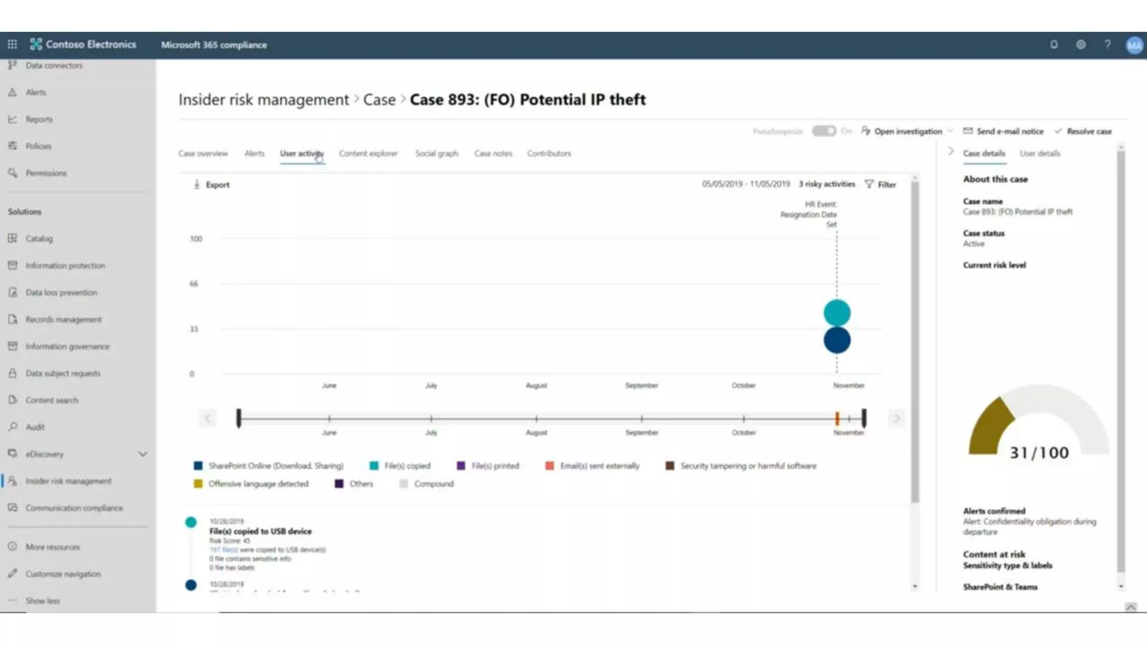Click the teal File(s) copied bubble on chart
The width and height of the screenshot is (1147, 645).
click(x=837, y=312)
